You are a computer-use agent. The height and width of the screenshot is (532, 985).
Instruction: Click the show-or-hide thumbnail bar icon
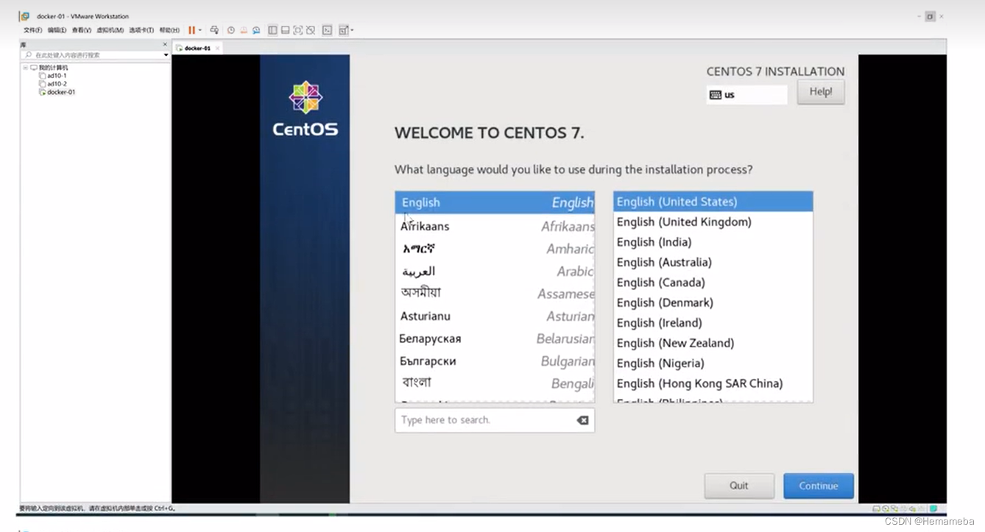[285, 30]
